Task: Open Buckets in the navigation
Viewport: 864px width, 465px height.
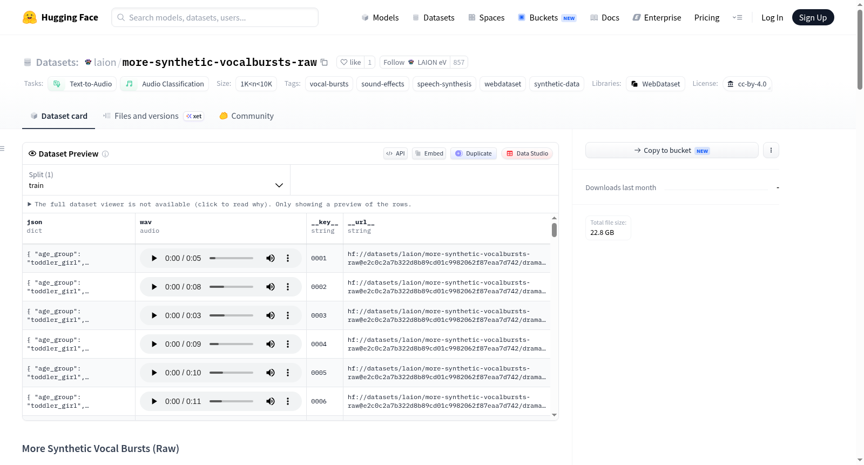Action: tap(547, 17)
